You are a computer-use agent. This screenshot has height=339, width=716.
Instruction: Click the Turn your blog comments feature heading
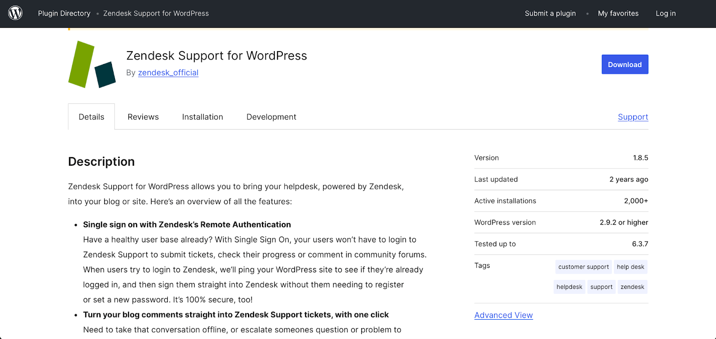(x=236, y=315)
